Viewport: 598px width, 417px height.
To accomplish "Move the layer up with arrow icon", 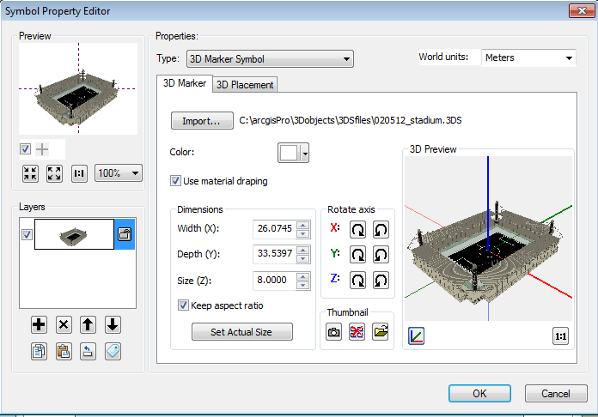I will [x=88, y=325].
